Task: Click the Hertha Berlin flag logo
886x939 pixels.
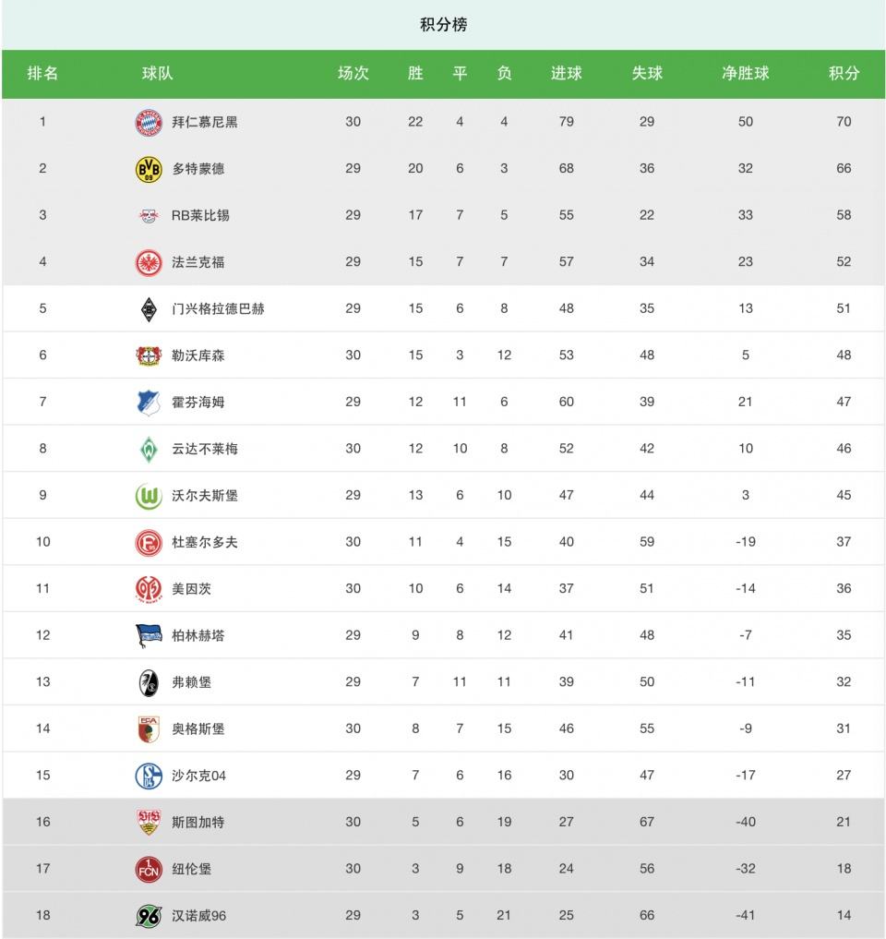Action: (149, 636)
